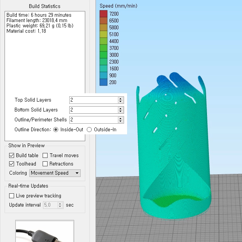The image size is (242, 242).
Task: Select Inside-Out outline direction
Action: click(x=56, y=129)
